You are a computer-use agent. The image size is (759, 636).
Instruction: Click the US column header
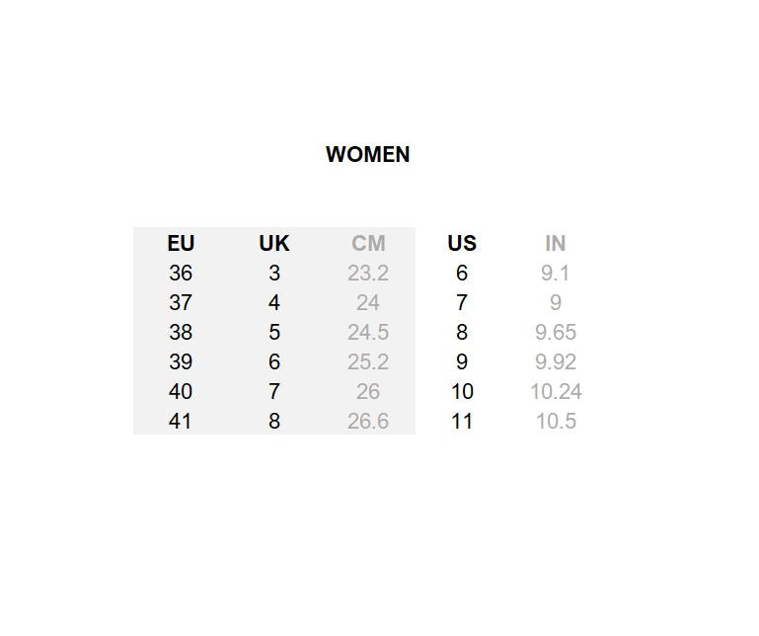tap(461, 243)
